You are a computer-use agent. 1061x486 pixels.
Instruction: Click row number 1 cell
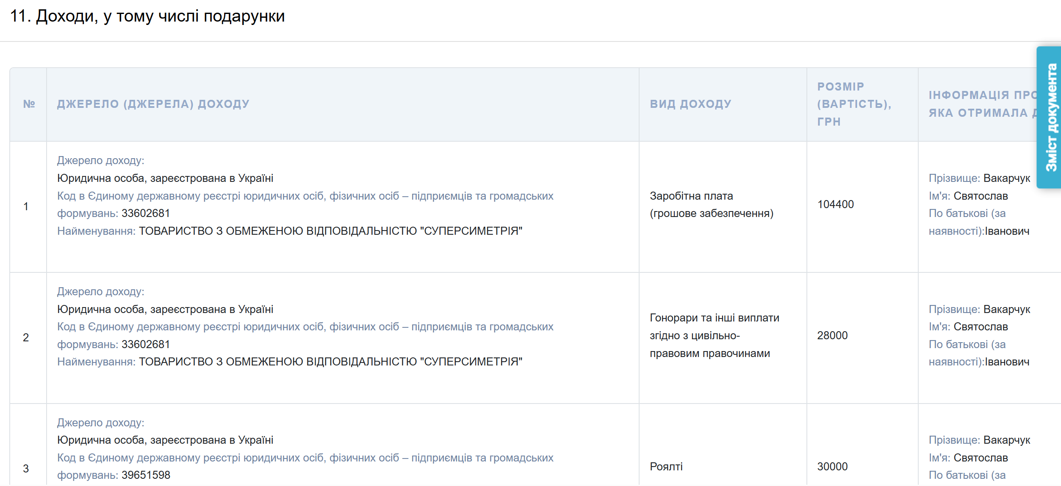26,206
